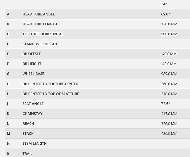Select the 989.0 MM wheel base value

pos(169,74)
